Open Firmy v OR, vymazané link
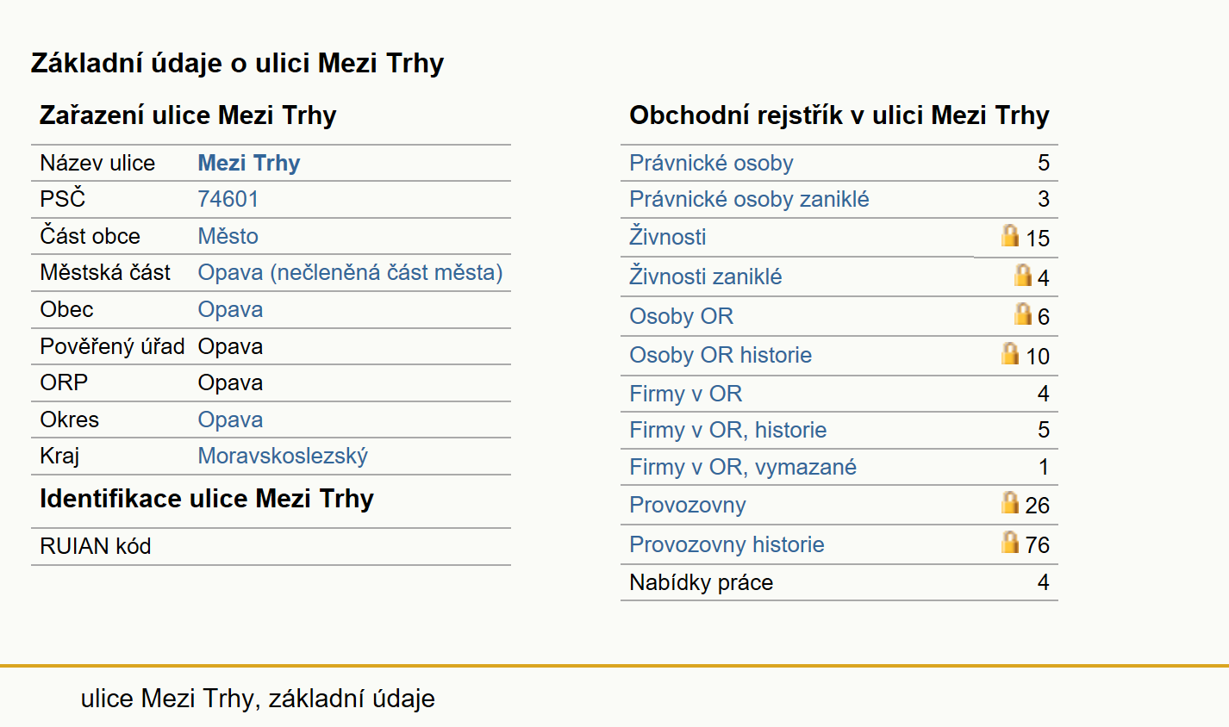The image size is (1229, 727). (x=743, y=467)
